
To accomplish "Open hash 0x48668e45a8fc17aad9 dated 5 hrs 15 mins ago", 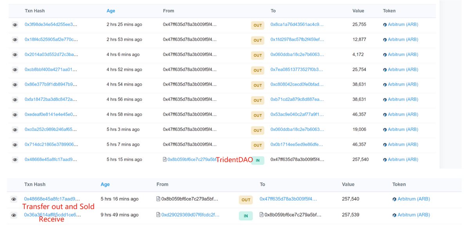I will [51, 159].
